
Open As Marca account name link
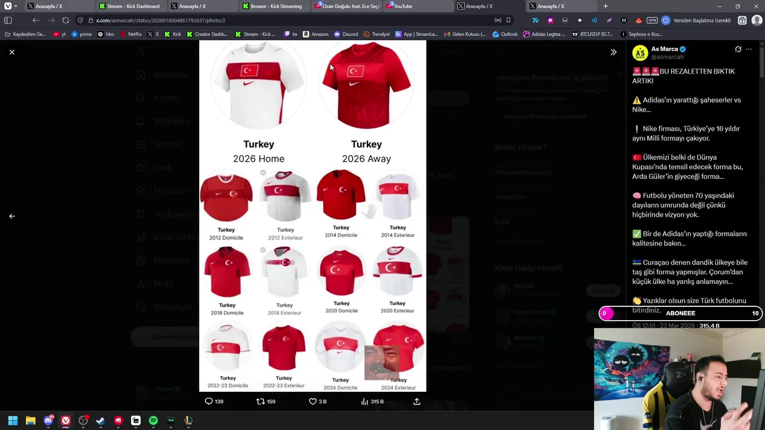(665, 49)
